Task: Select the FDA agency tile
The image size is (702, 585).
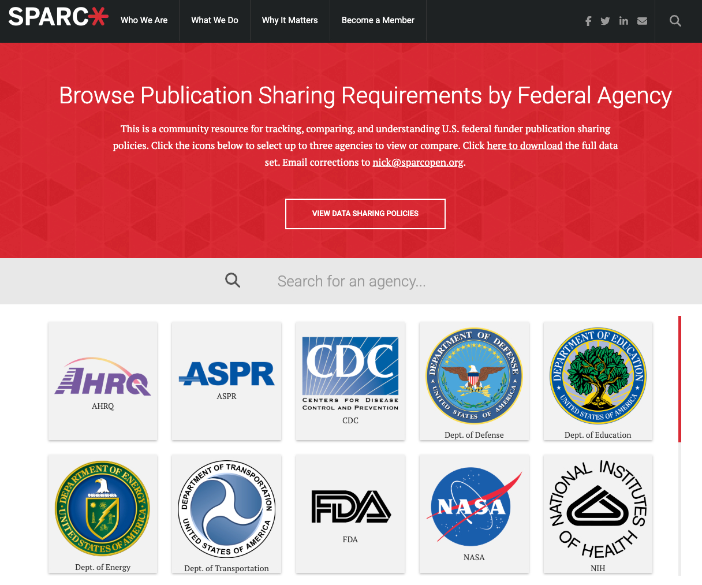Action: pos(350,513)
